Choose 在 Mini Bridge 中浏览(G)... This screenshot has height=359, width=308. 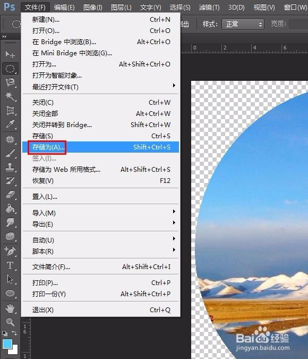100,53
